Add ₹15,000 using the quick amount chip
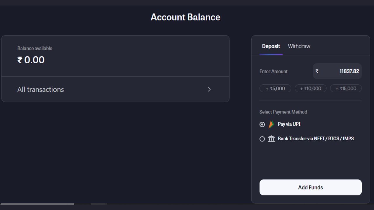Screen dimensions: 374x210 (346, 88)
